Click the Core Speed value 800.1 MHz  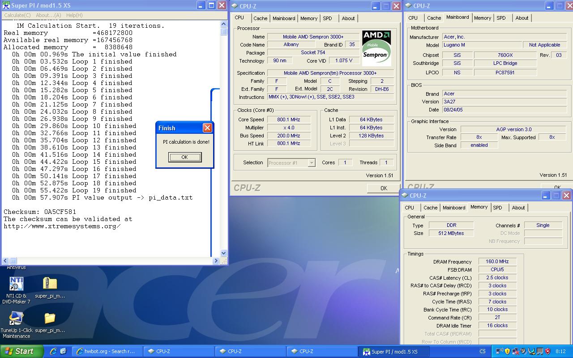tap(289, 119)
